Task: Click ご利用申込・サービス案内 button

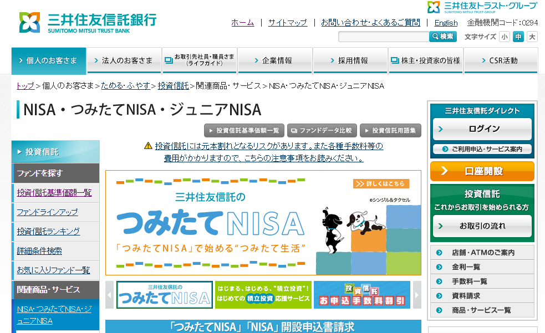Action: point(482,149)
